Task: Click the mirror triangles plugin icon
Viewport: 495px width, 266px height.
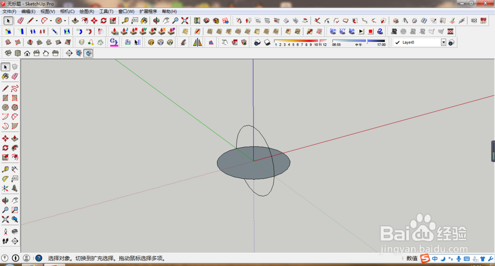Action: pos(198,42)
